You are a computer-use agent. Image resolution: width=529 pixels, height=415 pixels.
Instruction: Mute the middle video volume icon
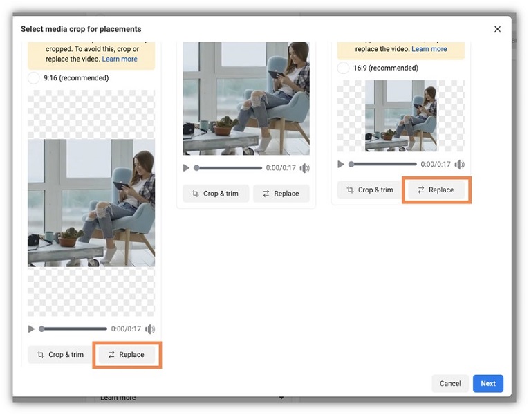pos(305,168)
